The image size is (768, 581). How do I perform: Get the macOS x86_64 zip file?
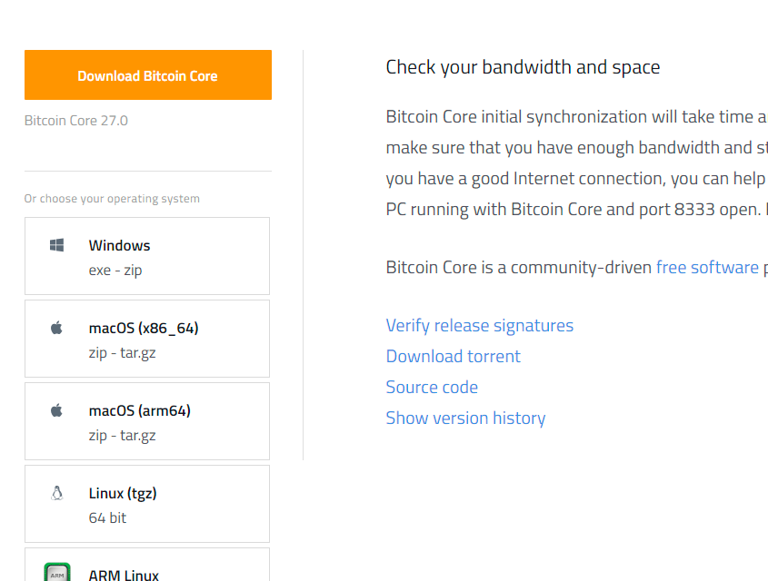click(x=98, y=352)
